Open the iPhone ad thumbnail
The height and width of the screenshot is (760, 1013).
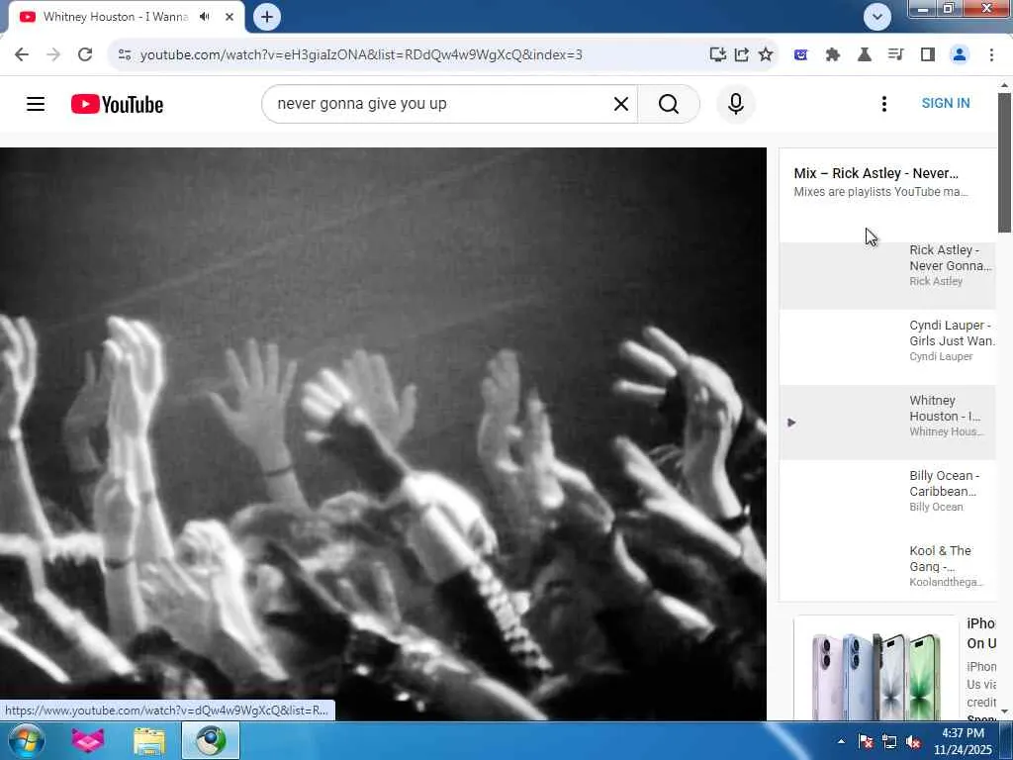[x=875, y=669]
